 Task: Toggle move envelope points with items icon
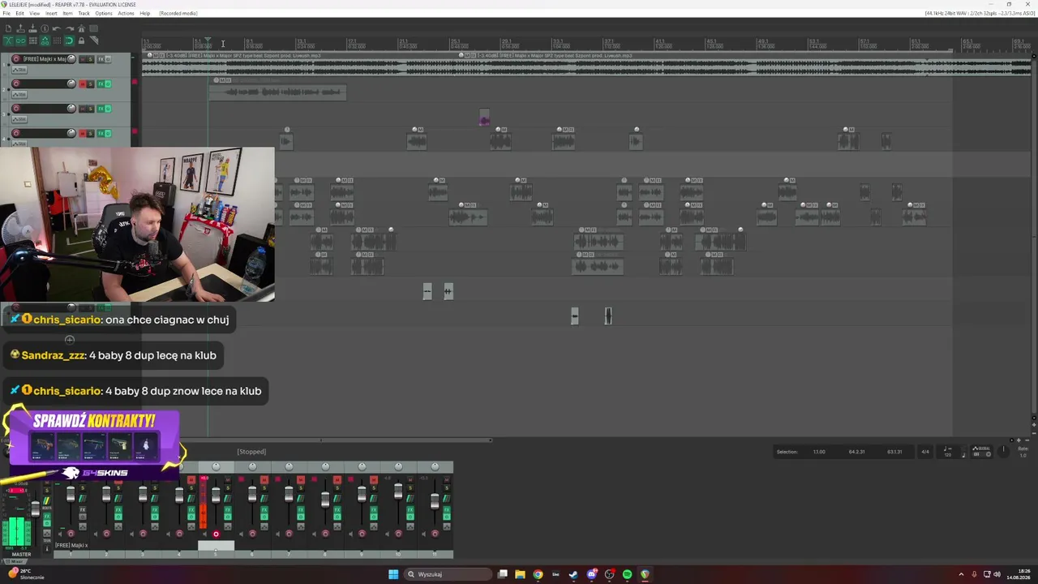click(45, 41)
